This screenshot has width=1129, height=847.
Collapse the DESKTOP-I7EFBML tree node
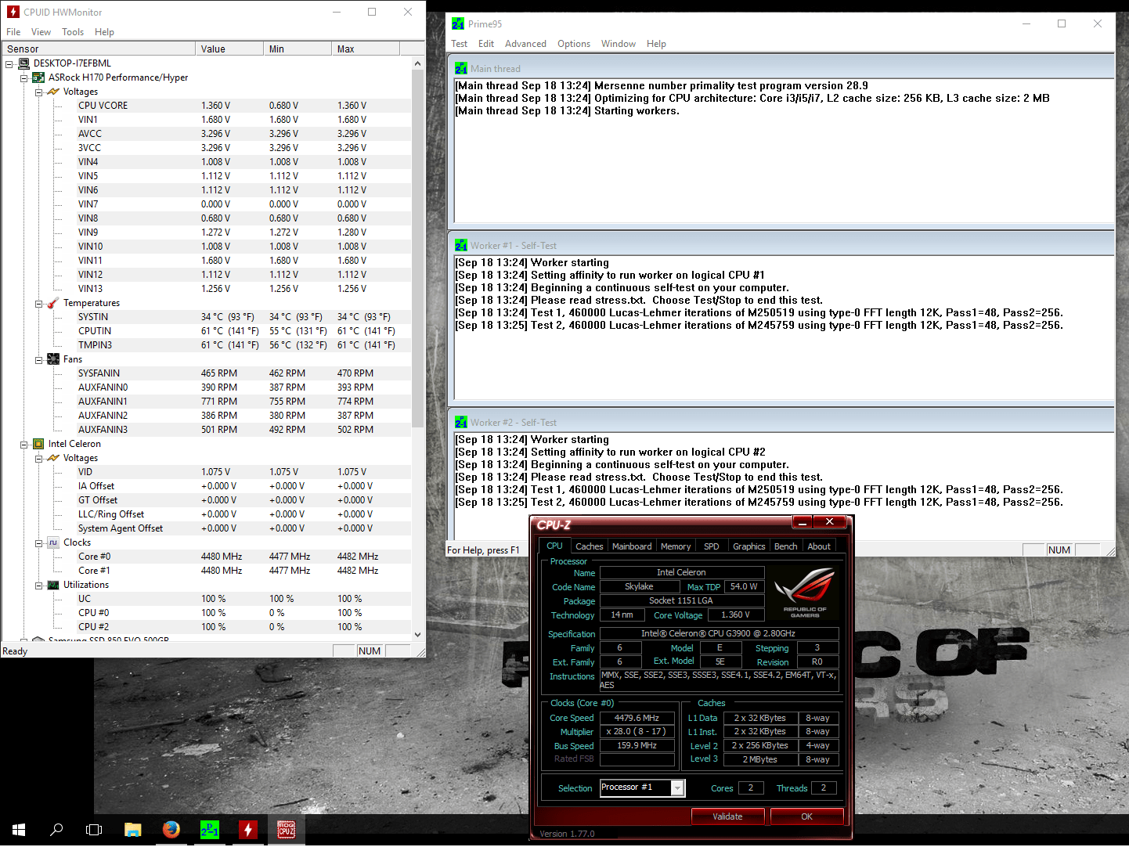(x=9, y=64)
